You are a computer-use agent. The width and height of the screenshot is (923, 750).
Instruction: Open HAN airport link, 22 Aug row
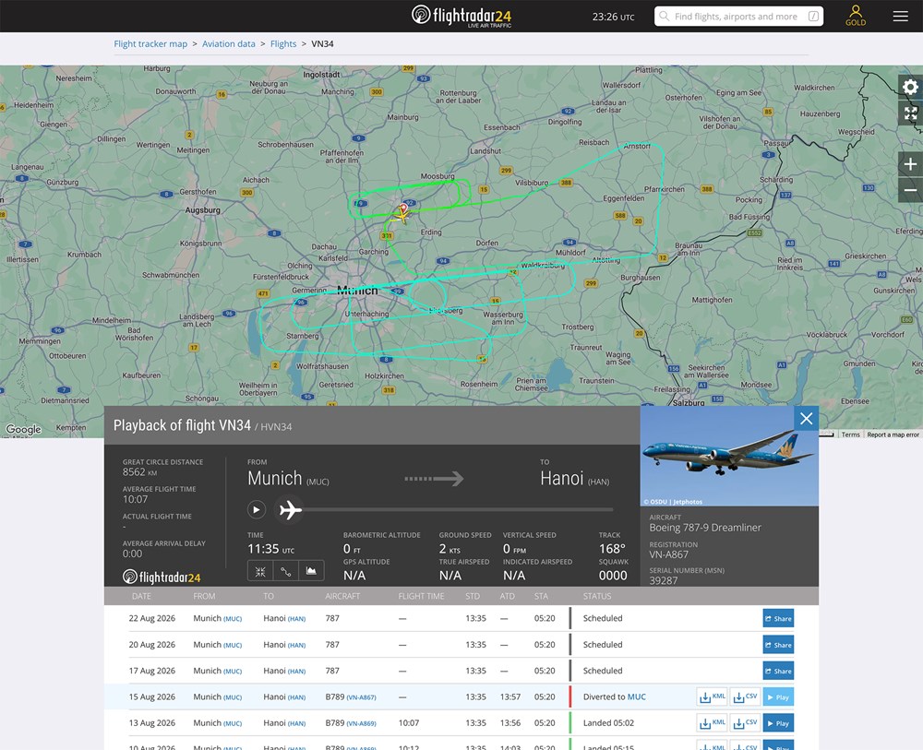click(296, 619)
